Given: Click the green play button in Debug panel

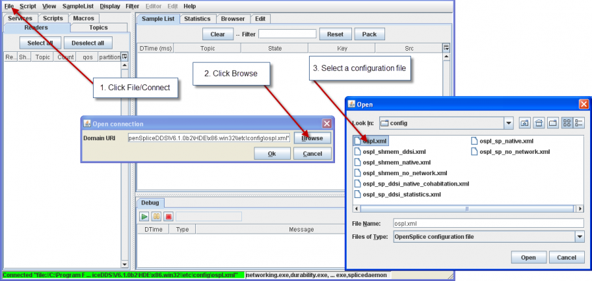Looking at the screenshot, I should point(144,217).
